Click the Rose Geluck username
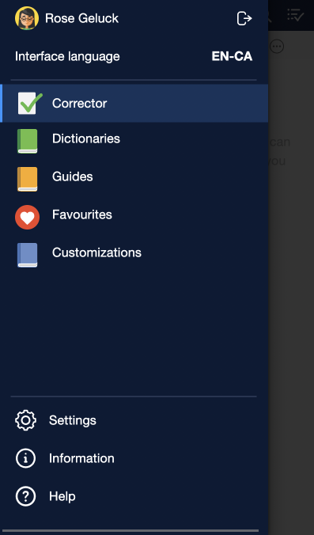Image resolution: width=314 pixels, height=535 pixels. (x=81, y=18)
